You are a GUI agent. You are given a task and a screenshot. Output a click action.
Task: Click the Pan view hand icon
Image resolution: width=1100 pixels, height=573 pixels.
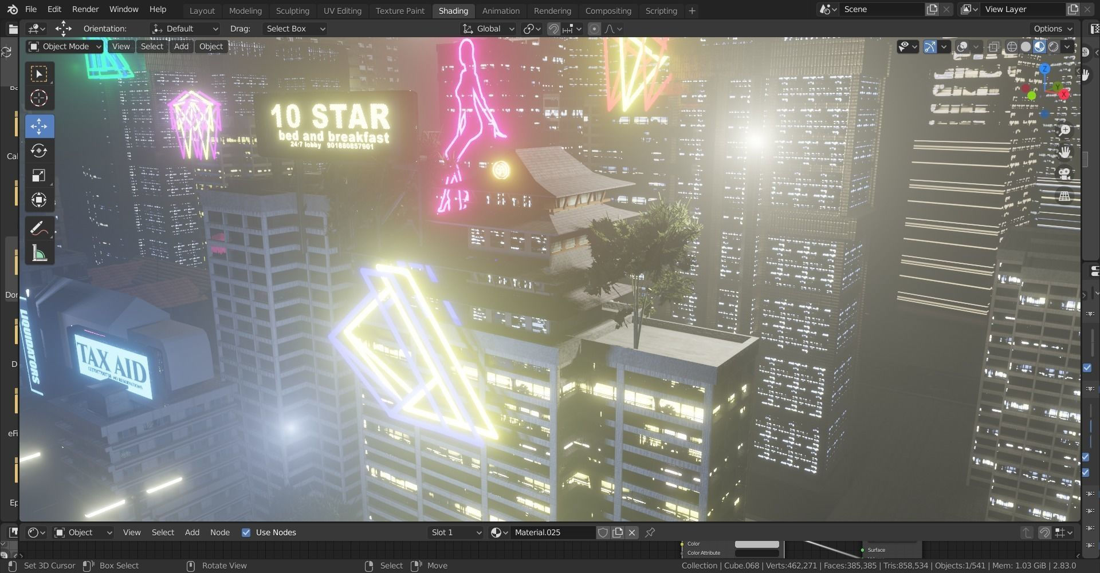click(x=1064, y=152)
